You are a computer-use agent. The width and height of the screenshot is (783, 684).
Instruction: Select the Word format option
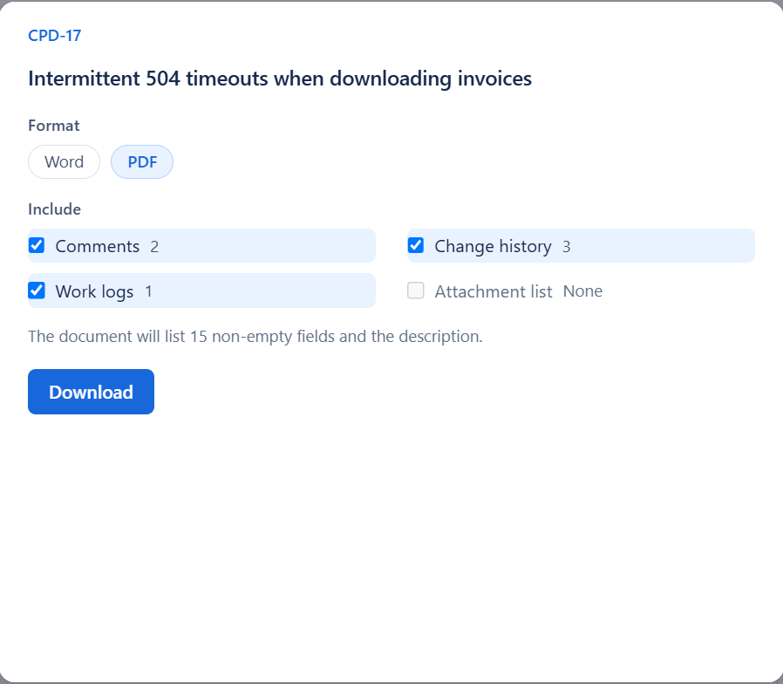(x=64, y=162)
